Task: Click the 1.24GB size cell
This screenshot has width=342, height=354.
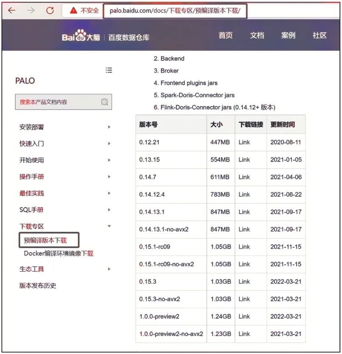Action: (221, 317)
